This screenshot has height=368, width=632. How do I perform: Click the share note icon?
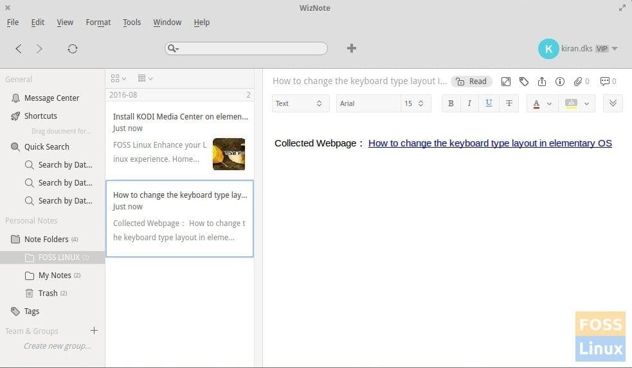(542, 82)
